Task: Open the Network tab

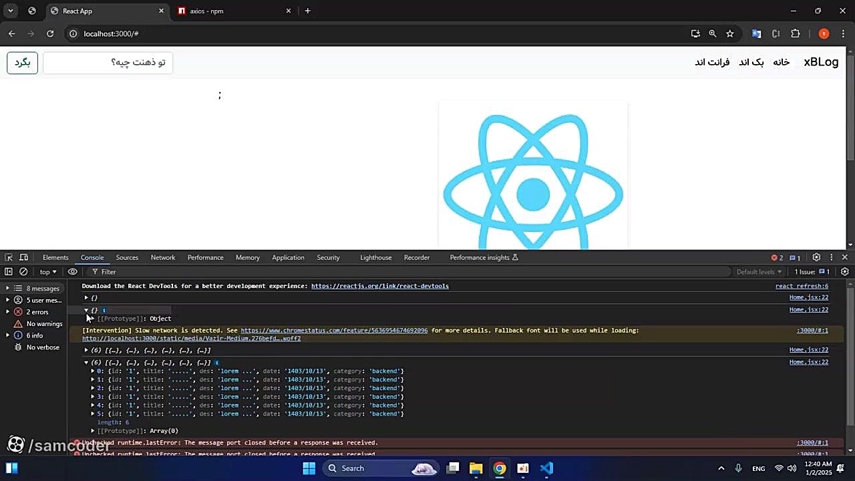Action: coord(163,257)
